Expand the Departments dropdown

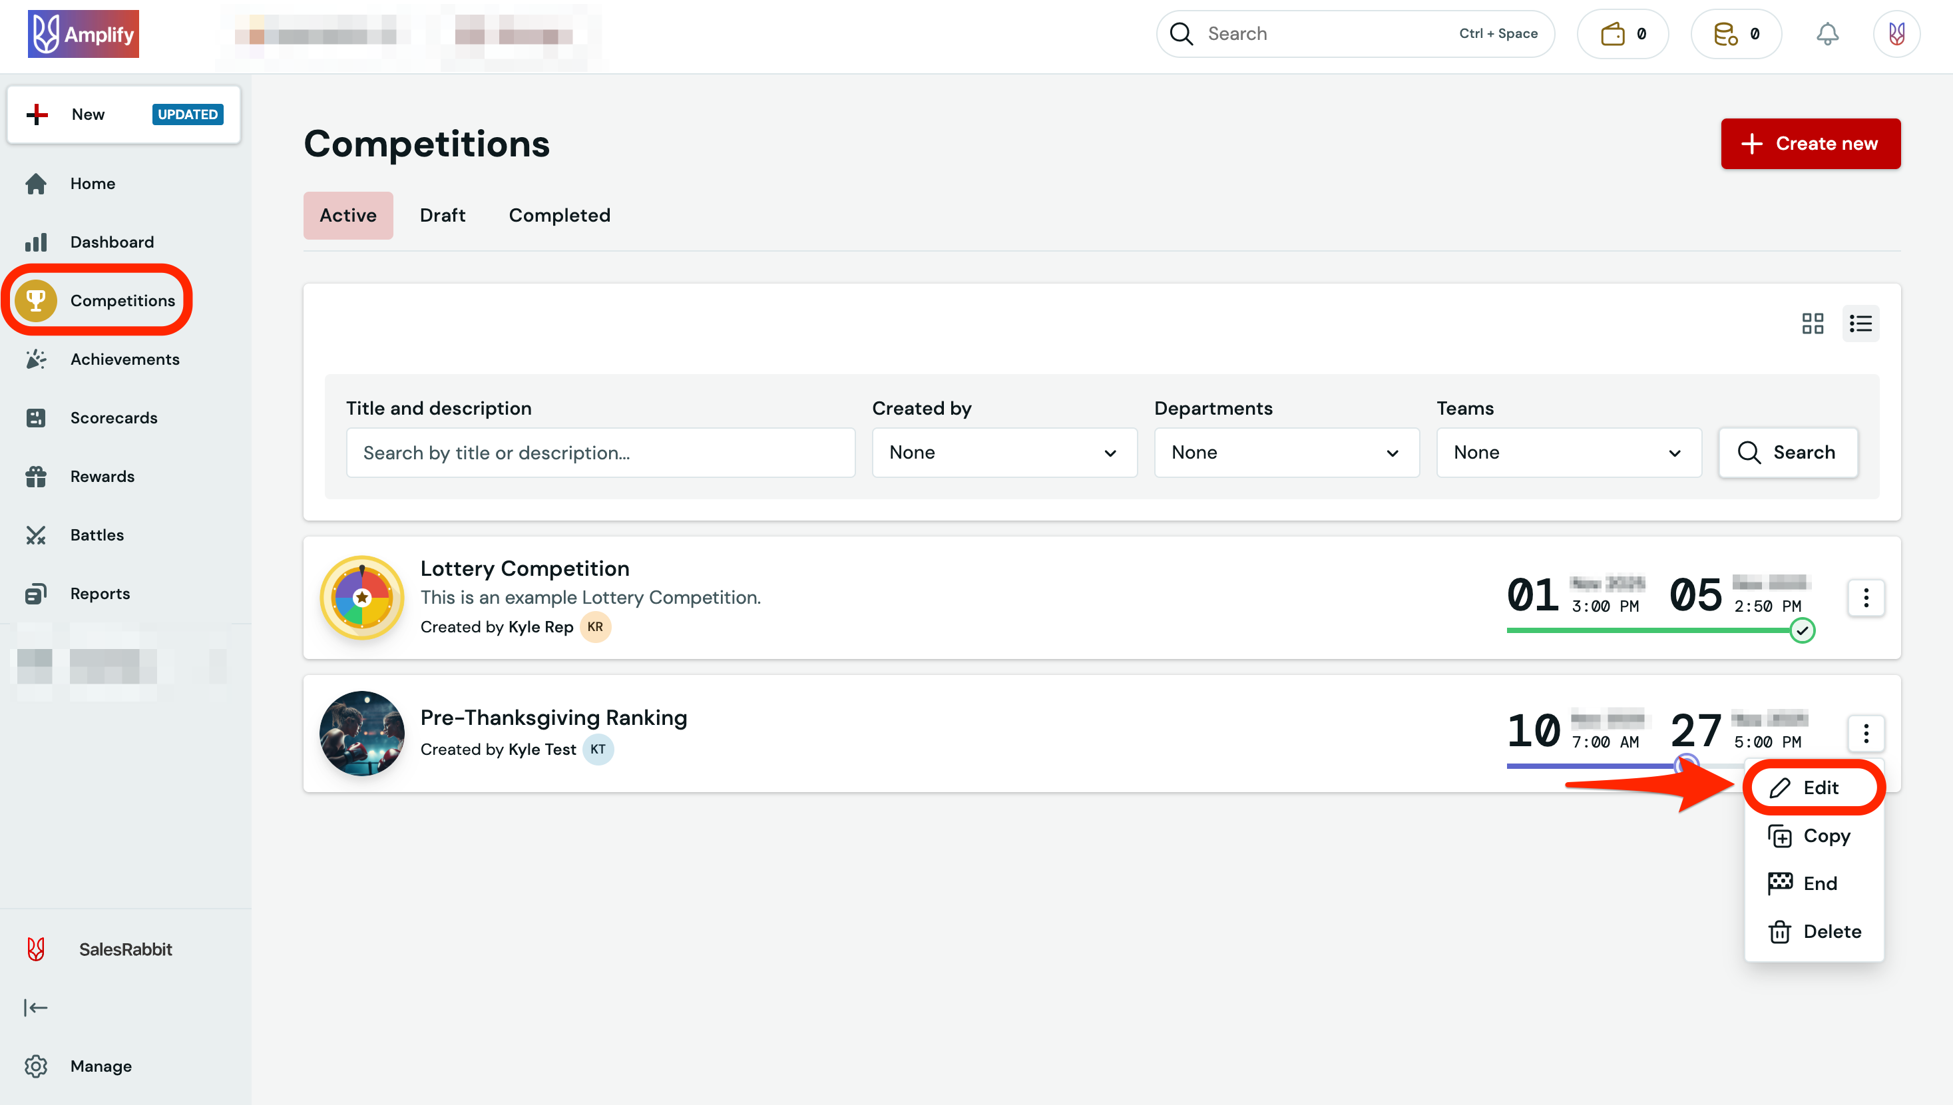(x=1286, y=453)
